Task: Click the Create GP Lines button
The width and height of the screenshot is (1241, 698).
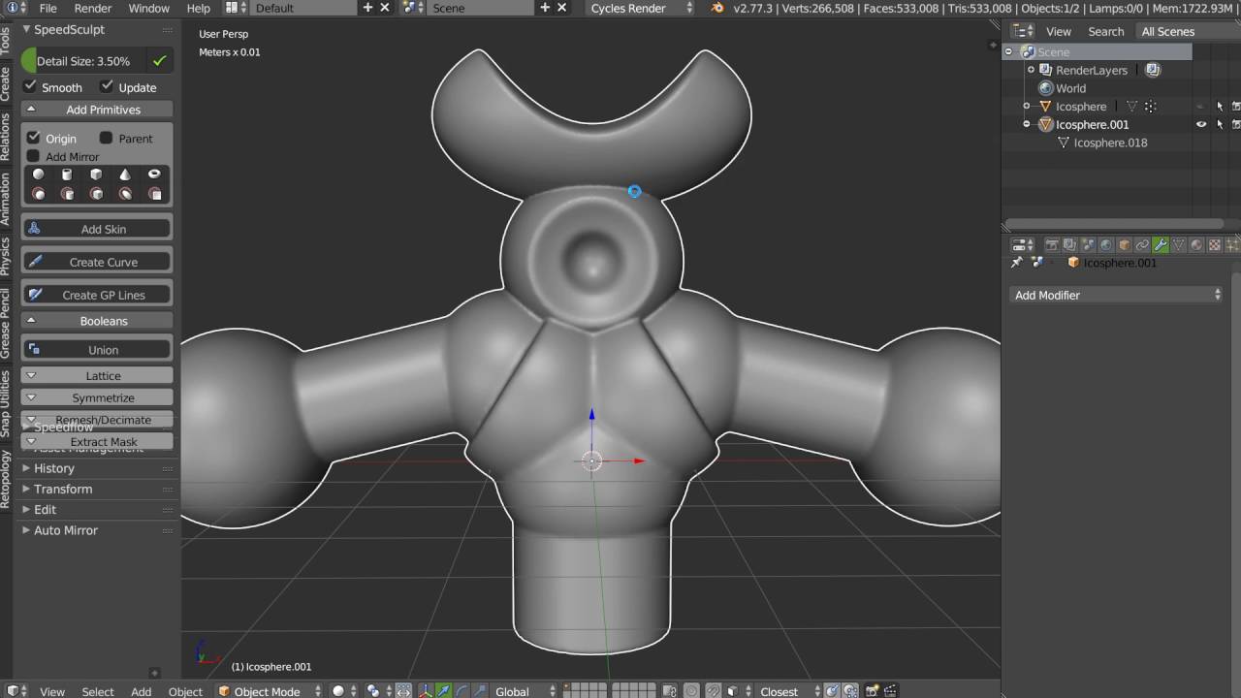Action: point(97,295)
